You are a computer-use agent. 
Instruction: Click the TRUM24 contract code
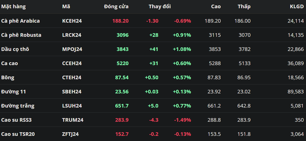[x=73, y=120]
